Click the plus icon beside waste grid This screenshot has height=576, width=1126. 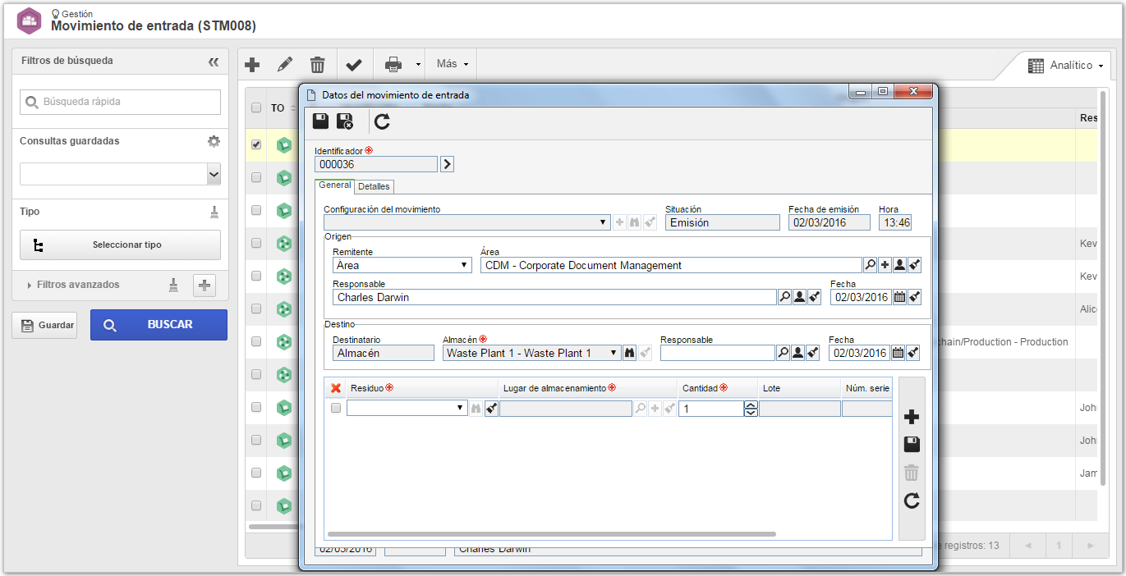pyautogui.click(x=912, y=417)
